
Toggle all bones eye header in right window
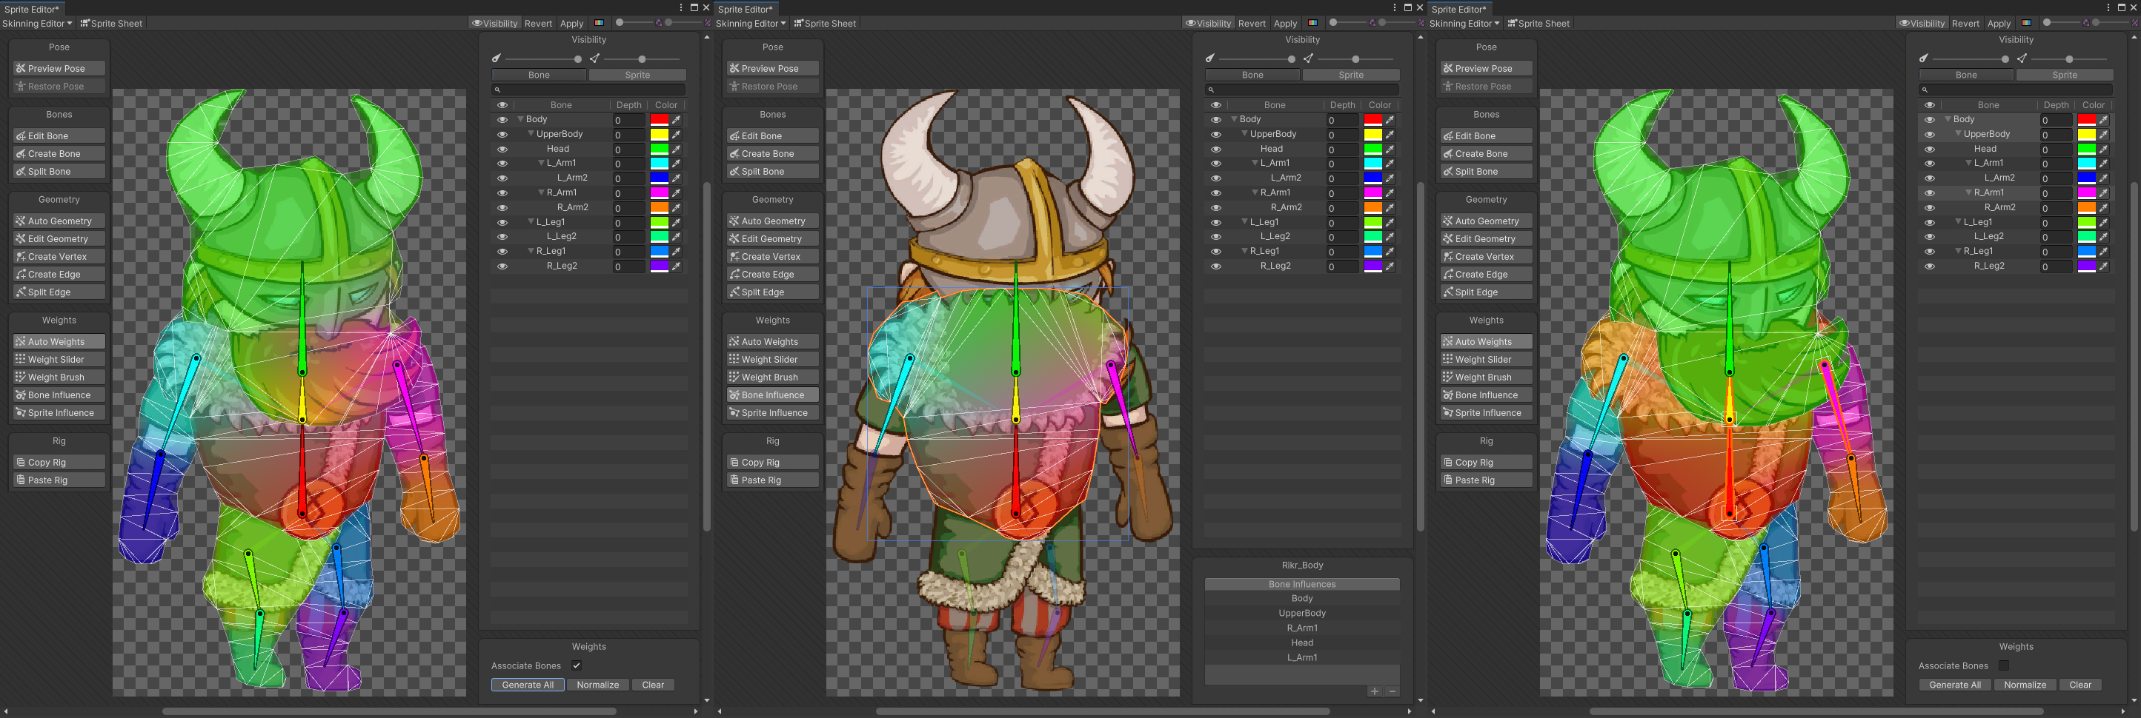point(1930,105)
